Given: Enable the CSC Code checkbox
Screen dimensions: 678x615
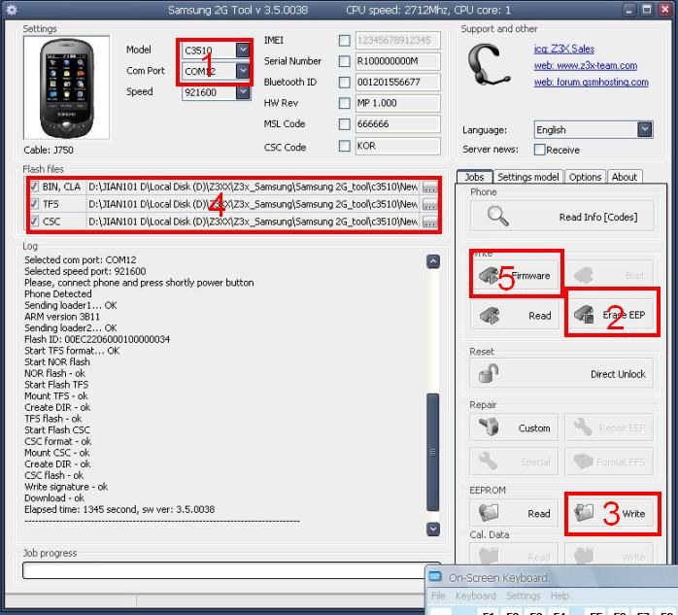Looking at the screenshot, I should (344, 146).
